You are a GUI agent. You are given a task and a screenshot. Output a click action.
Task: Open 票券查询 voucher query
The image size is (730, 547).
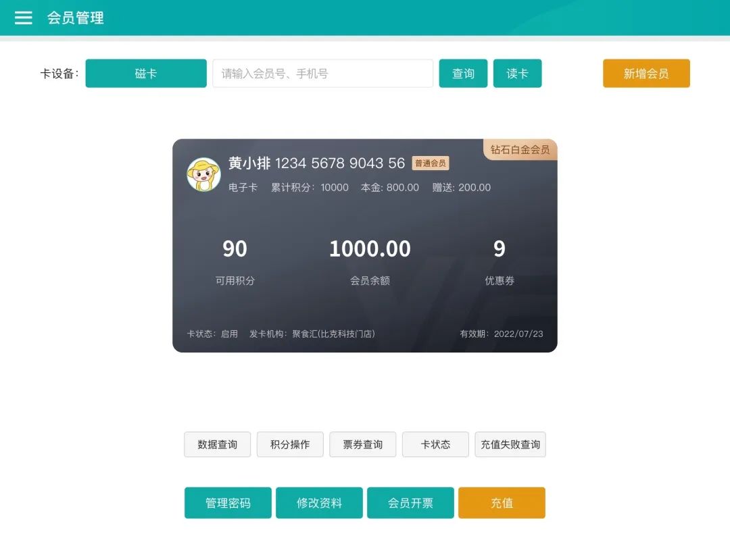point(362,444)
